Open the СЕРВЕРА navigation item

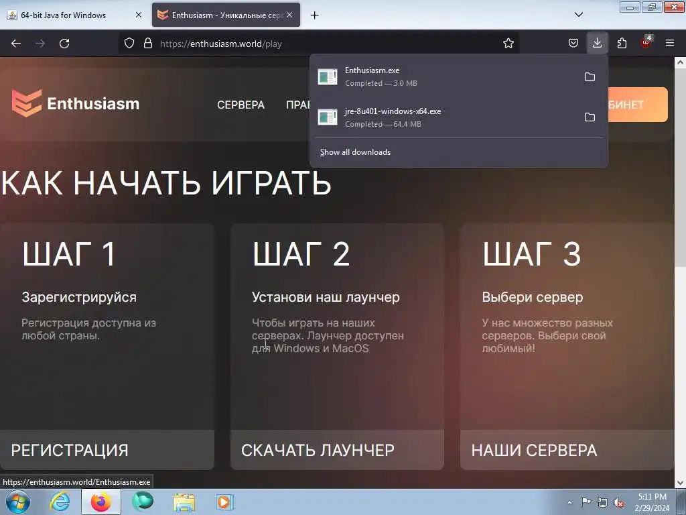pyautogui.click(x=241, y=105)
